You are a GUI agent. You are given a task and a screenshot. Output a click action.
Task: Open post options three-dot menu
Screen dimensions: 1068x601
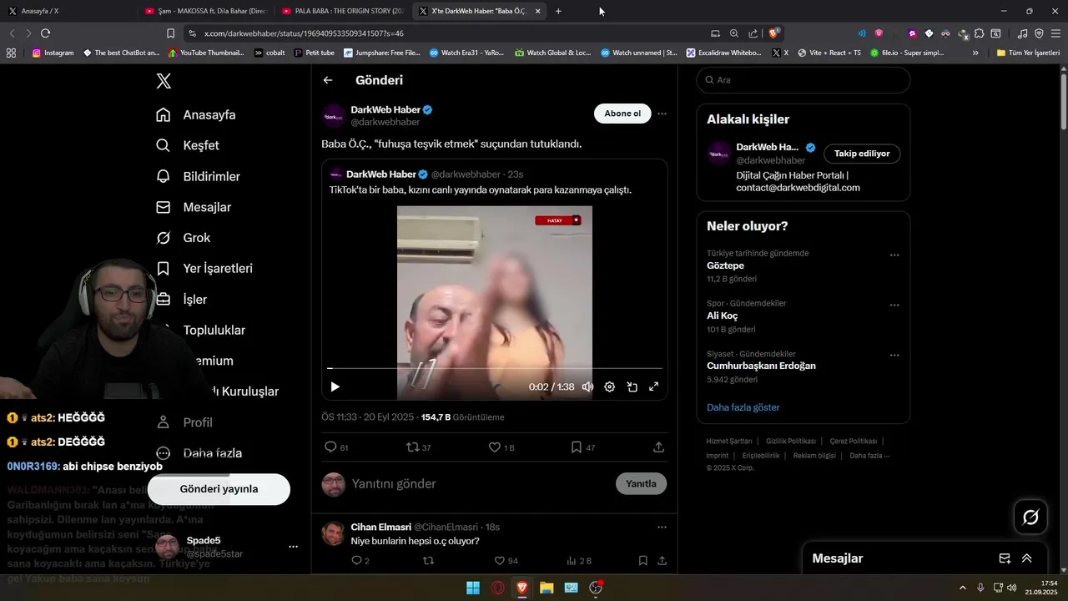coord(662,114)
